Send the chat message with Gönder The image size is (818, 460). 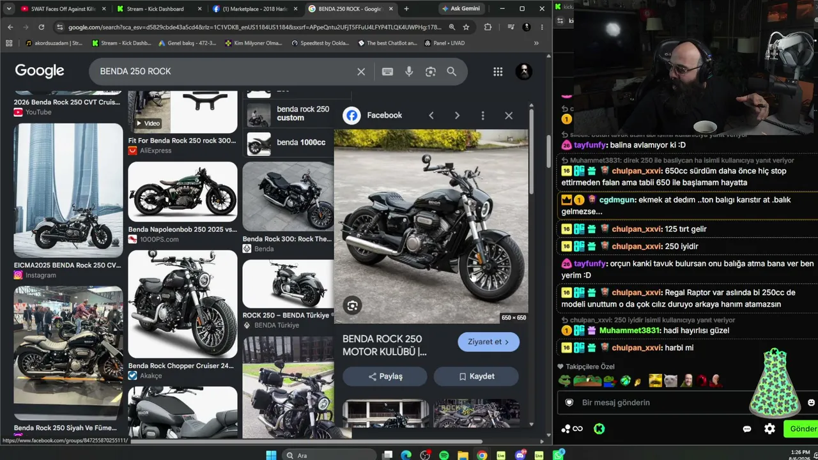pos(802,429)
